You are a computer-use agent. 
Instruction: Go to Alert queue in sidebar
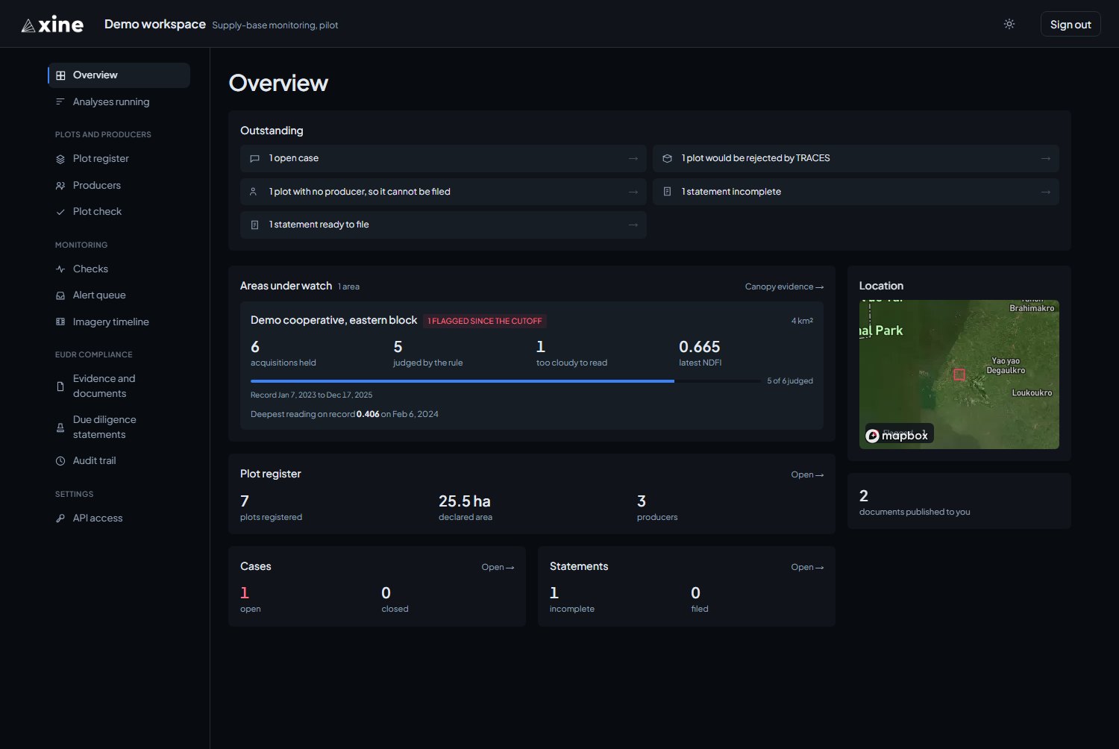coord(119,295)
